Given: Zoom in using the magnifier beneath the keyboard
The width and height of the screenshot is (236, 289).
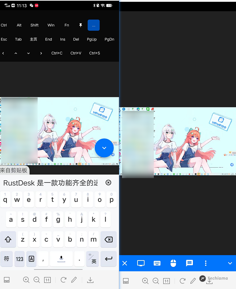Looking at the screenshot, I should click(x=26, y=280).
